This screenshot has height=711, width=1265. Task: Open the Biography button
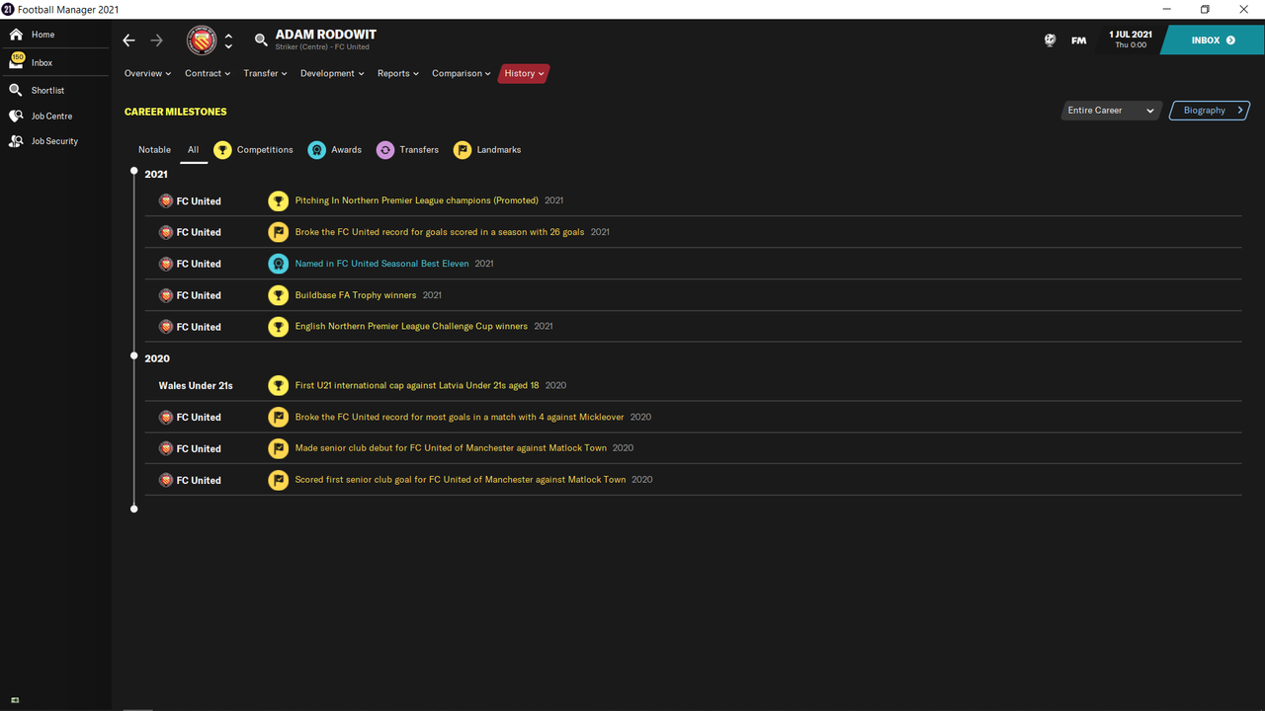(x=1210, y=111)
